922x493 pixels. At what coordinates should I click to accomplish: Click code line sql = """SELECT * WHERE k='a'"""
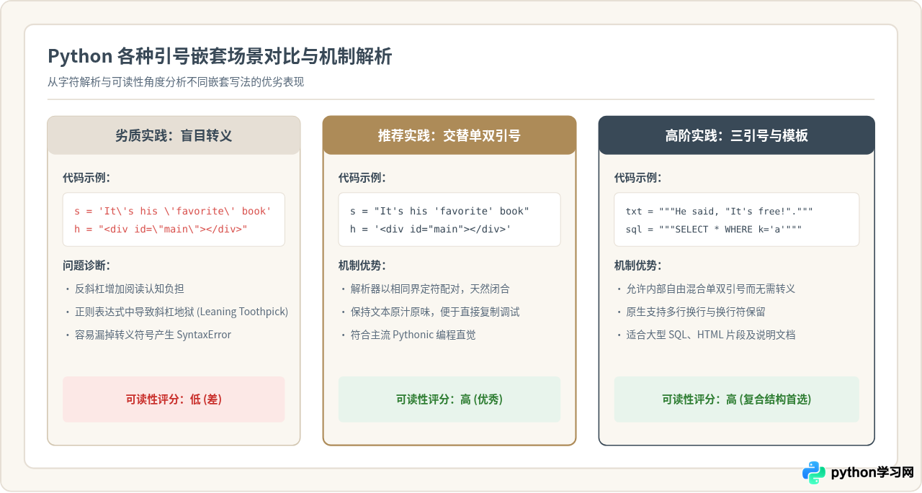pyautogui.click(x=714, y=228)
